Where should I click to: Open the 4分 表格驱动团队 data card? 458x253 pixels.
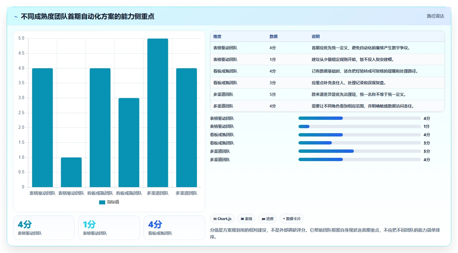click(44, 228)
